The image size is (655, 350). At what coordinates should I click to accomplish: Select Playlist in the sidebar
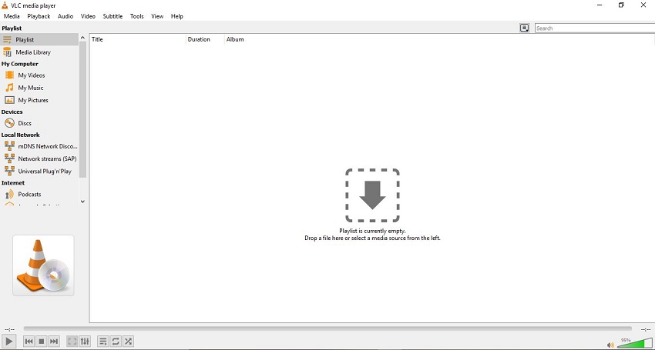coord(39,40)
